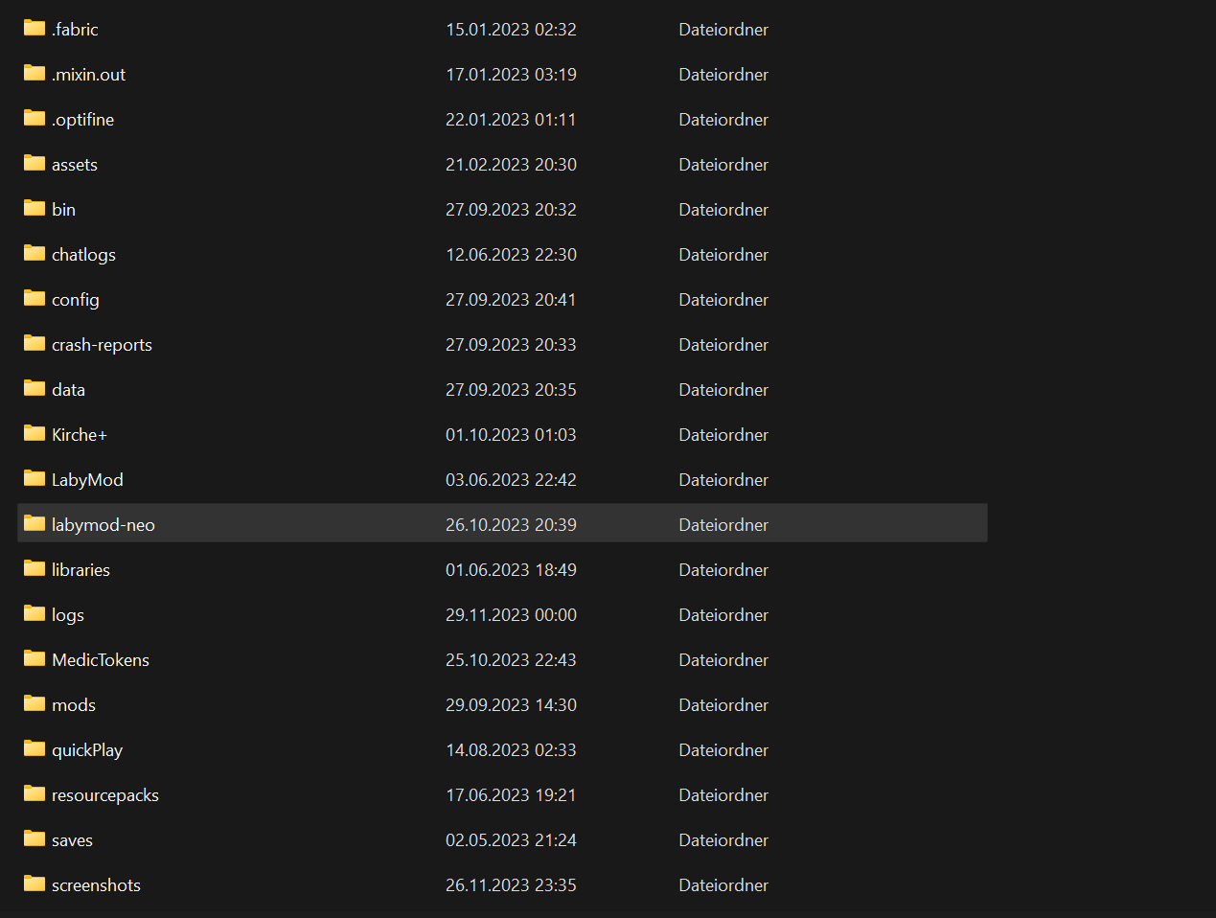Screen dimensions: 1216x918
Task: Click the config folder icon
Action: click(34, 299)
